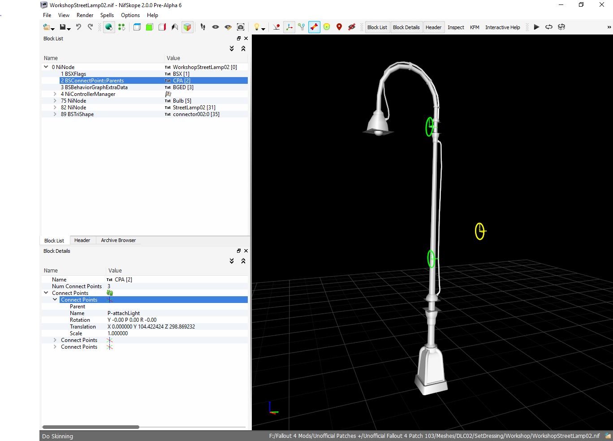Click the Save floppy disk icon
This screenshot has width=613, height=441.
tap(63, 27)
